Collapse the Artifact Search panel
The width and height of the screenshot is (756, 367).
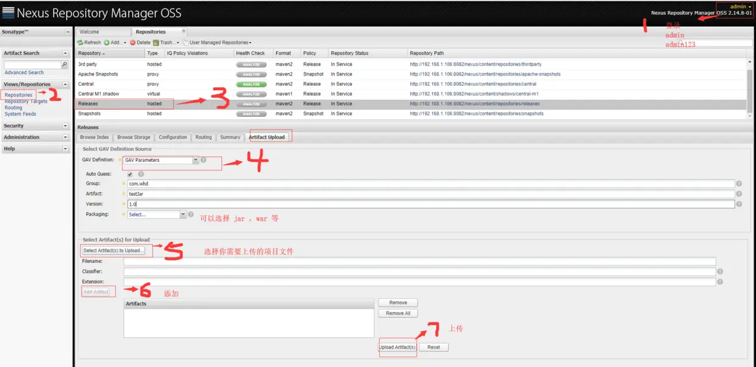click(x=65, y=53)
